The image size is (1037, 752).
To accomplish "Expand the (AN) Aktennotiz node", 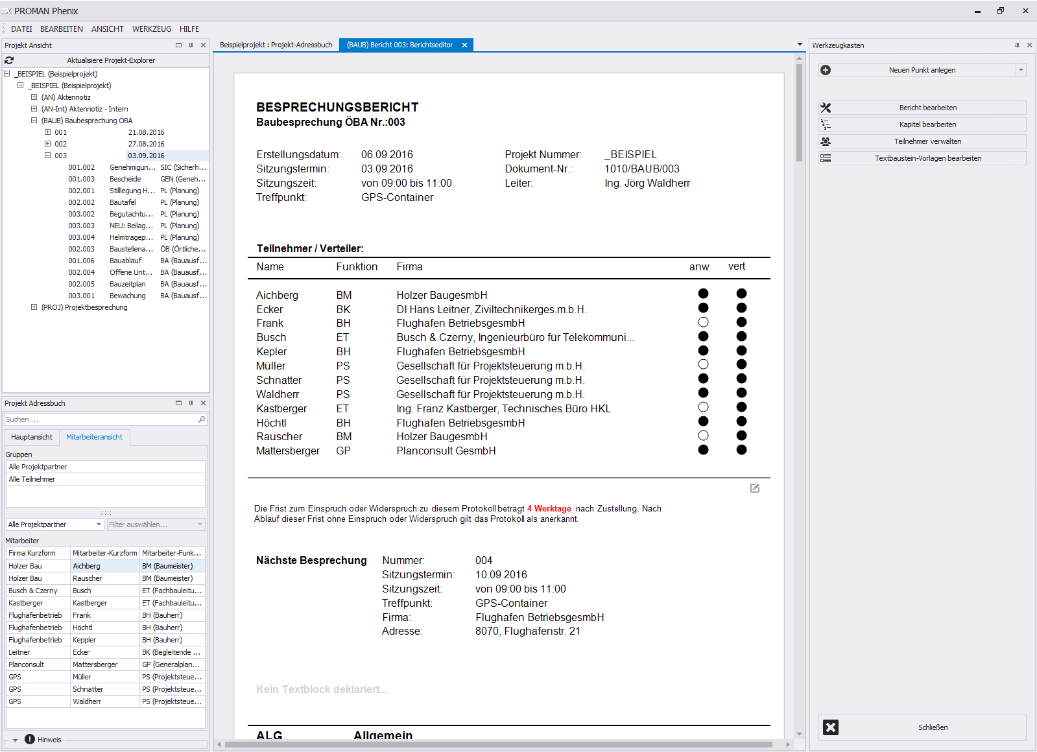I will [34, 97].
